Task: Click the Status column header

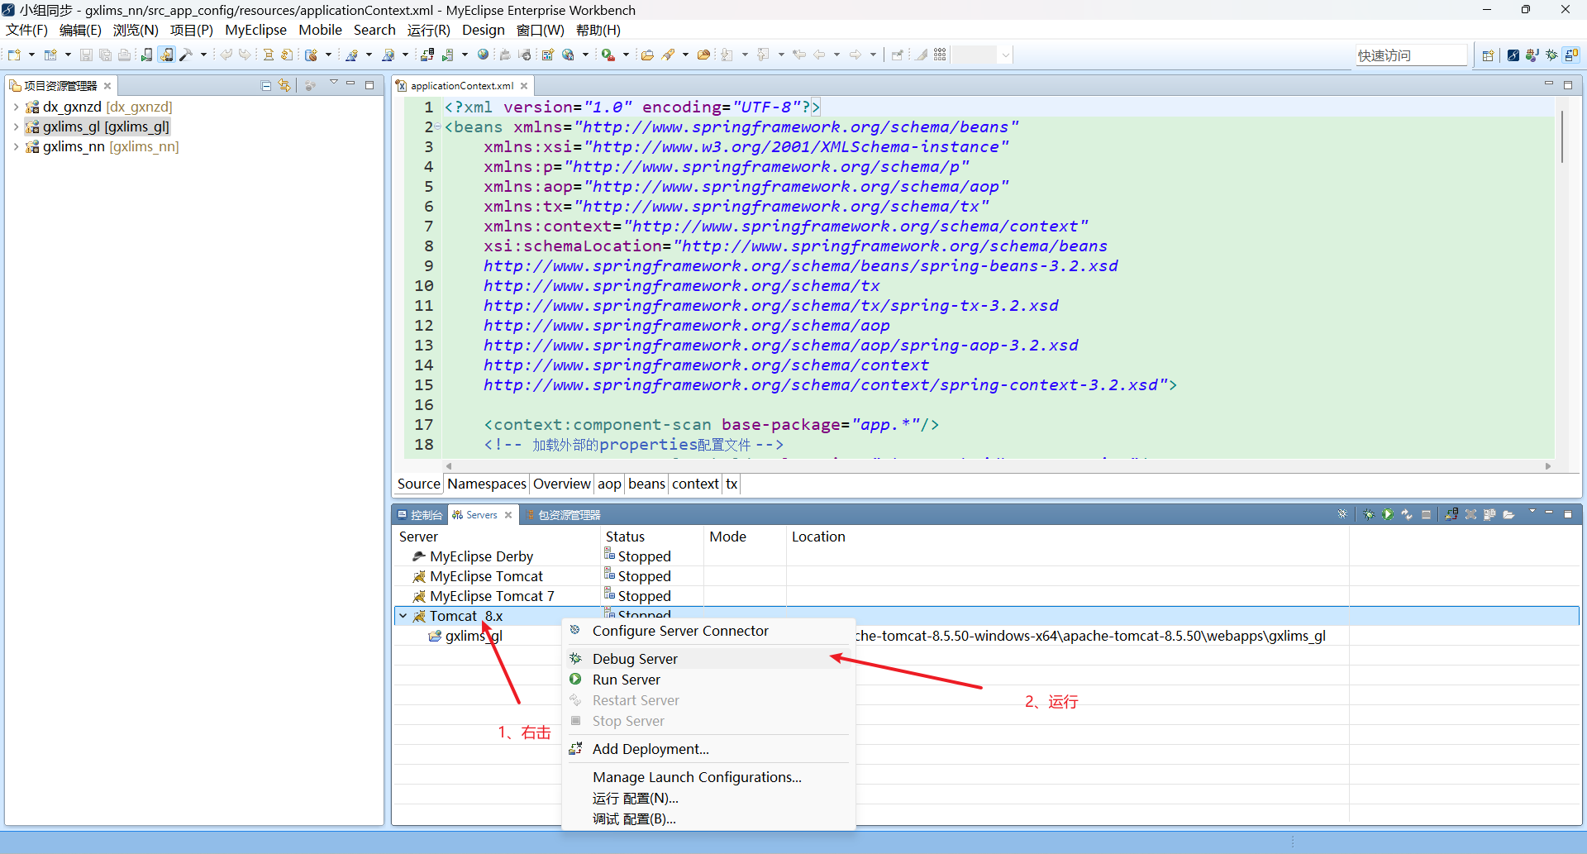Action: coord(651,537)
